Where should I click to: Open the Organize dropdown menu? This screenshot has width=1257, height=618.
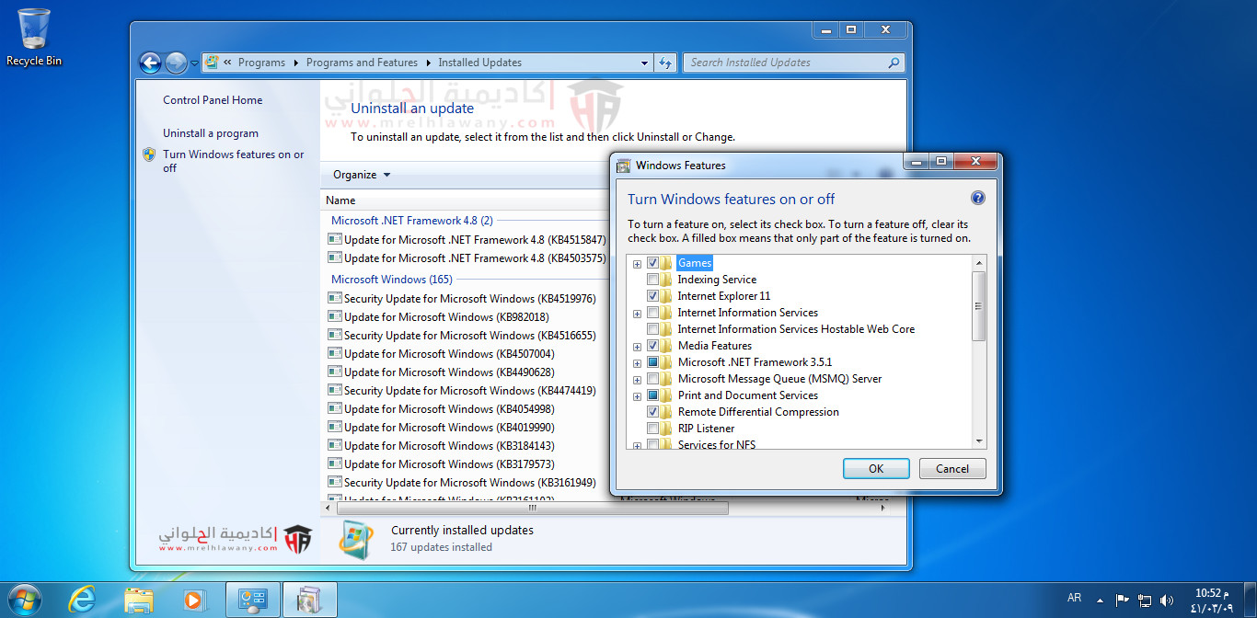362,175
